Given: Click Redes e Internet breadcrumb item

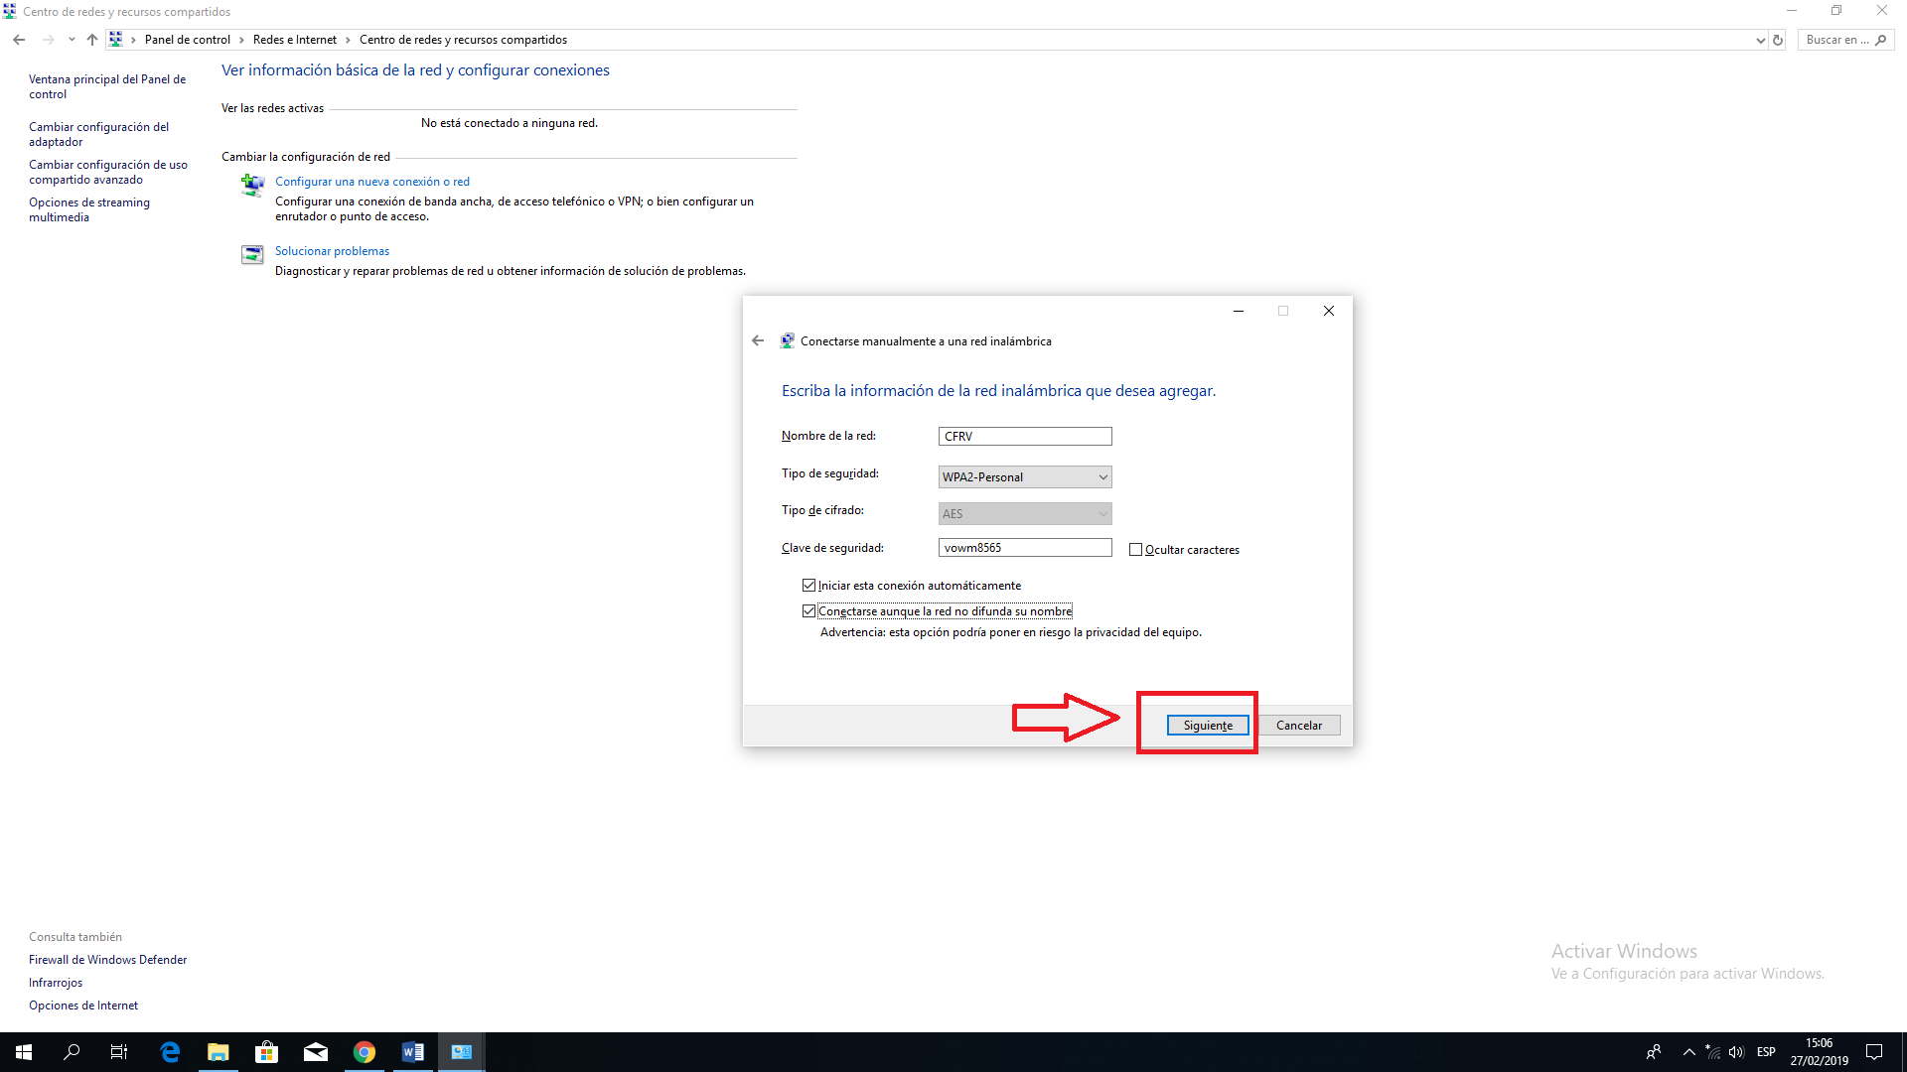Looking at the screenshot, I should click(294, 40).
